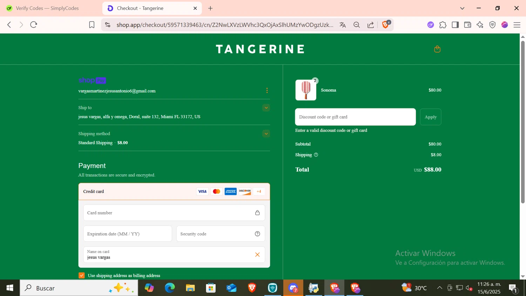Apply the discount code
The width and height of the screenshot is (526, 296).
431,117
